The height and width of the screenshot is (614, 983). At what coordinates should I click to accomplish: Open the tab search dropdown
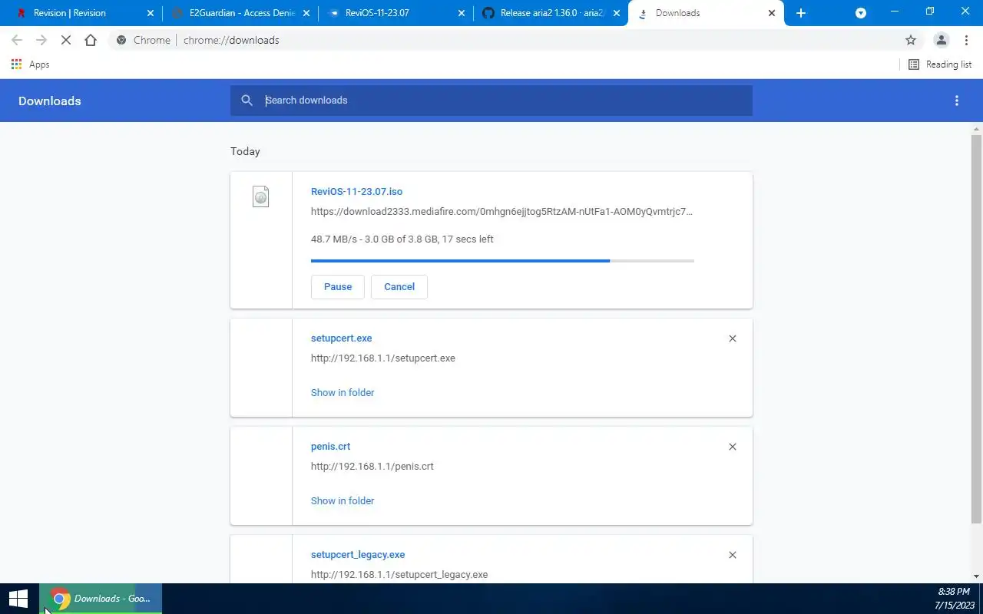[861, 13]
